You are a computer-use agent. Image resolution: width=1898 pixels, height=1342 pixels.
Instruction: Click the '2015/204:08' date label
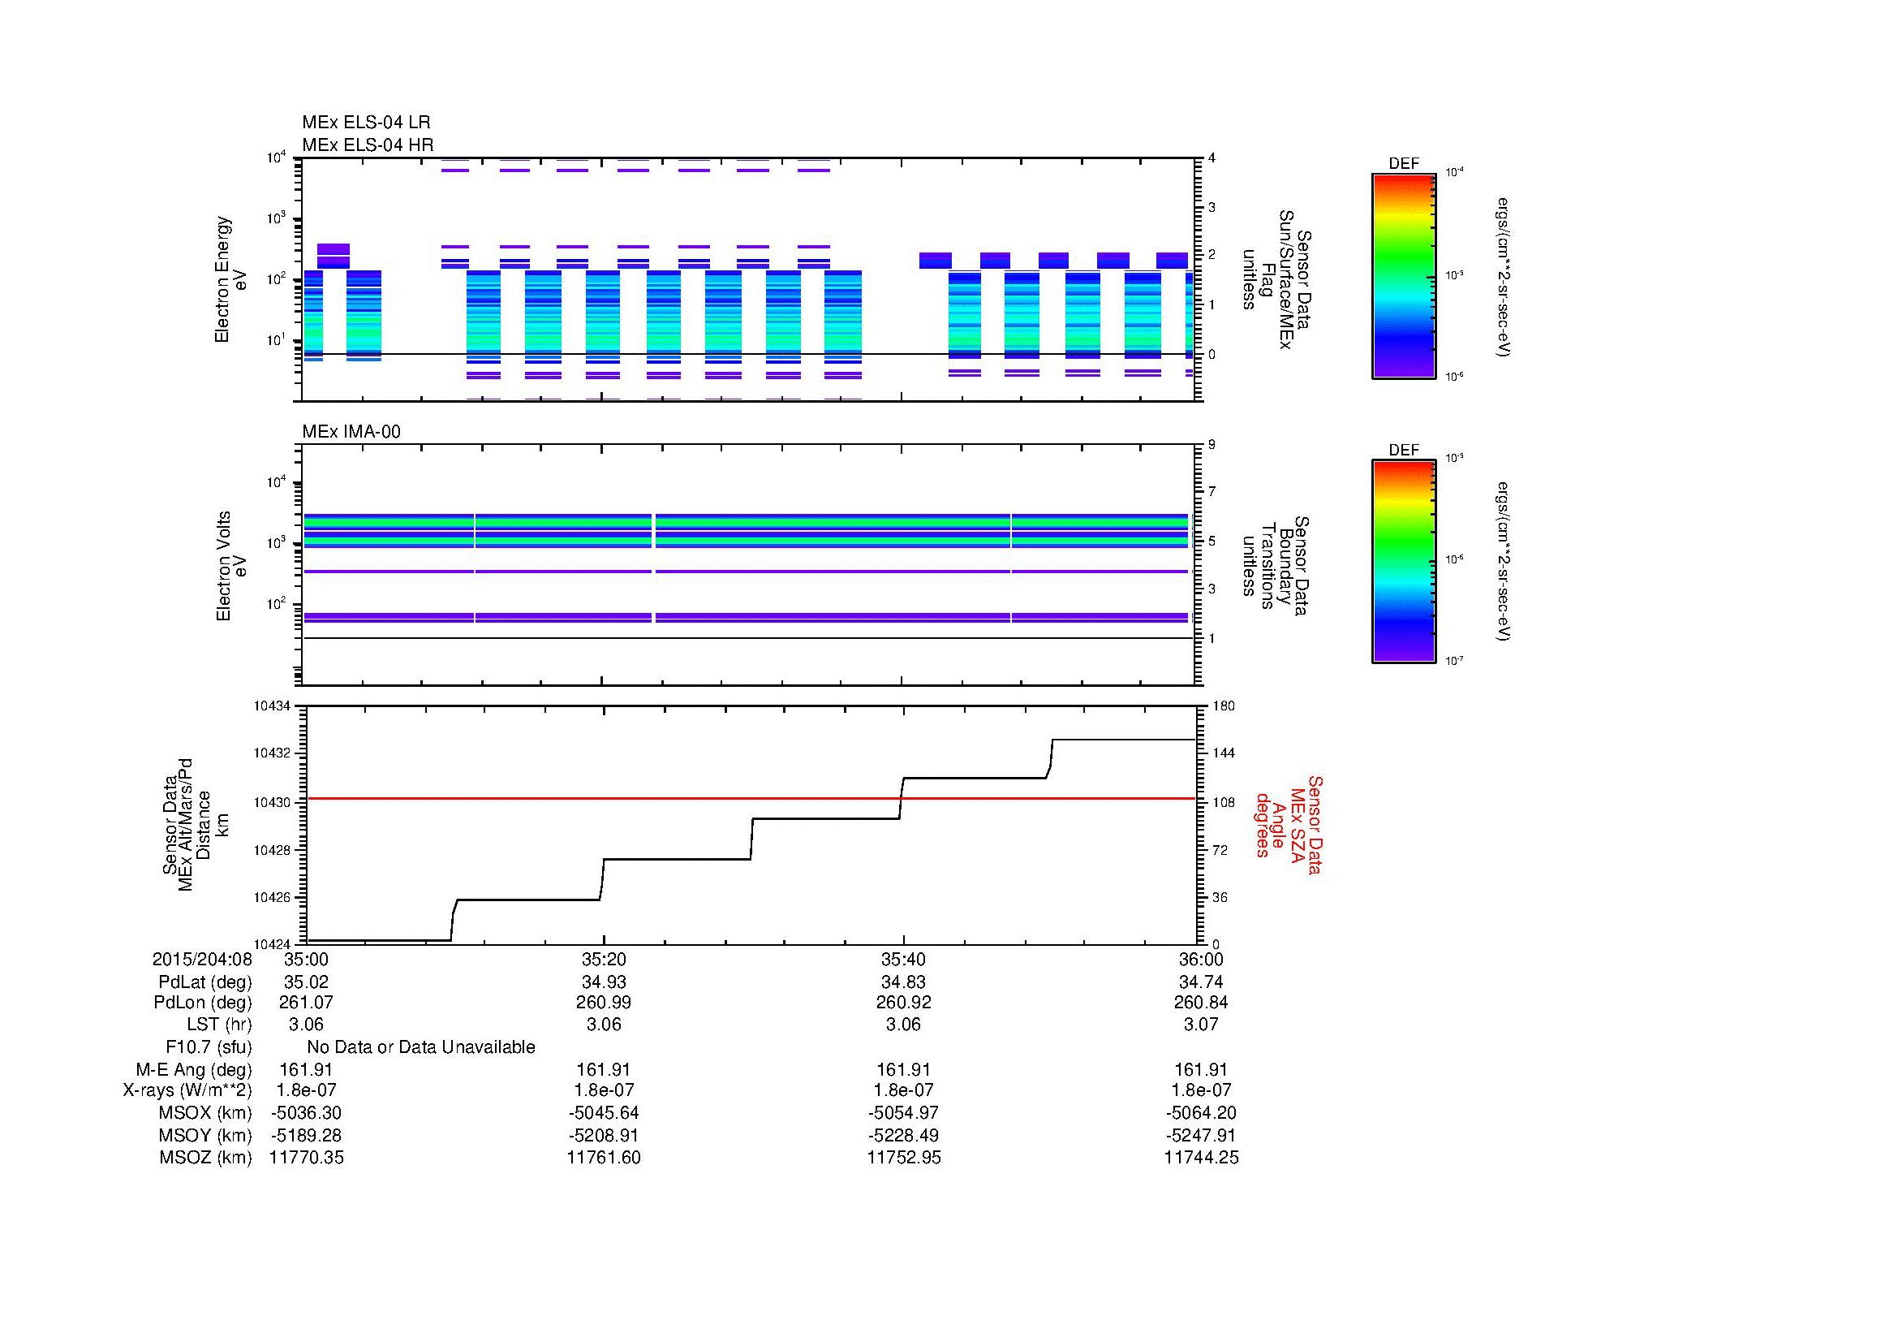coord(202,960)
